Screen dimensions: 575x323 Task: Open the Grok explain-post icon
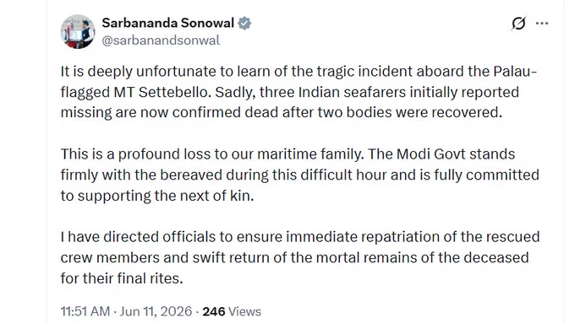point(518,24)
